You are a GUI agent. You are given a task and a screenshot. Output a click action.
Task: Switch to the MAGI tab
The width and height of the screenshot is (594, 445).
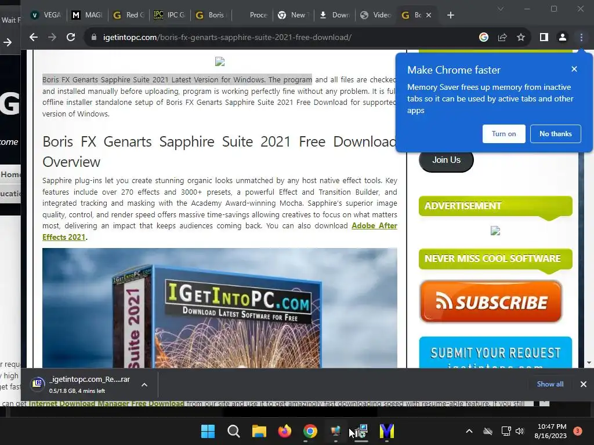[88, 15]
